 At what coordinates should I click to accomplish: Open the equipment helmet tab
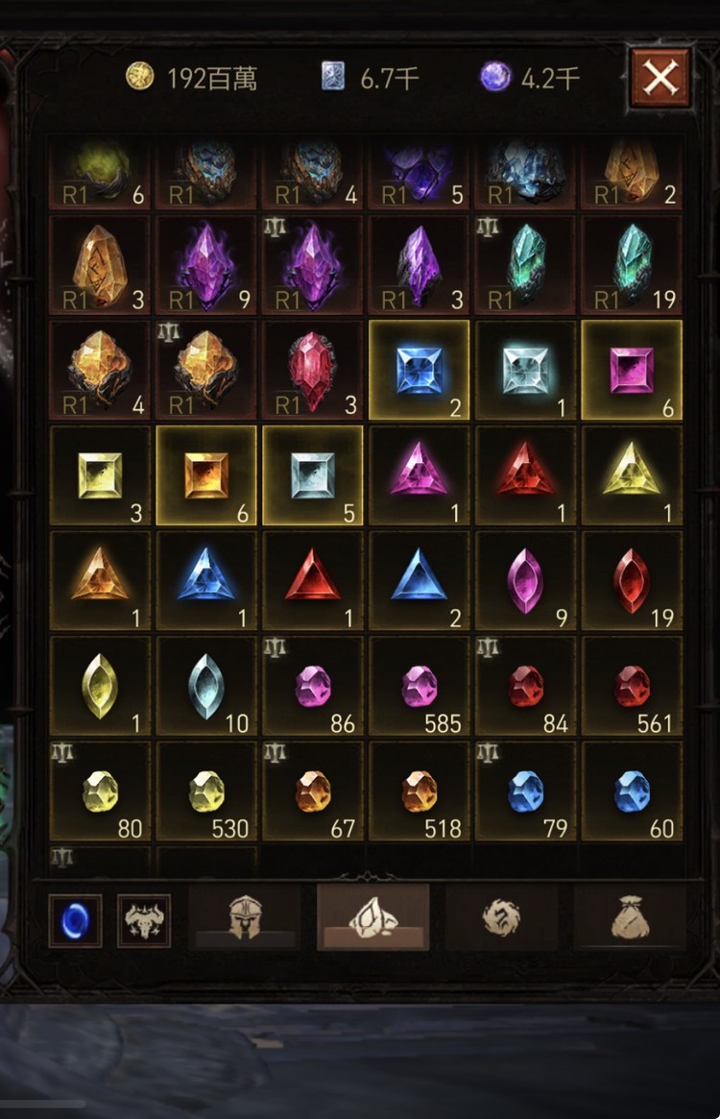pyautogui.click(x=245, y=917)
